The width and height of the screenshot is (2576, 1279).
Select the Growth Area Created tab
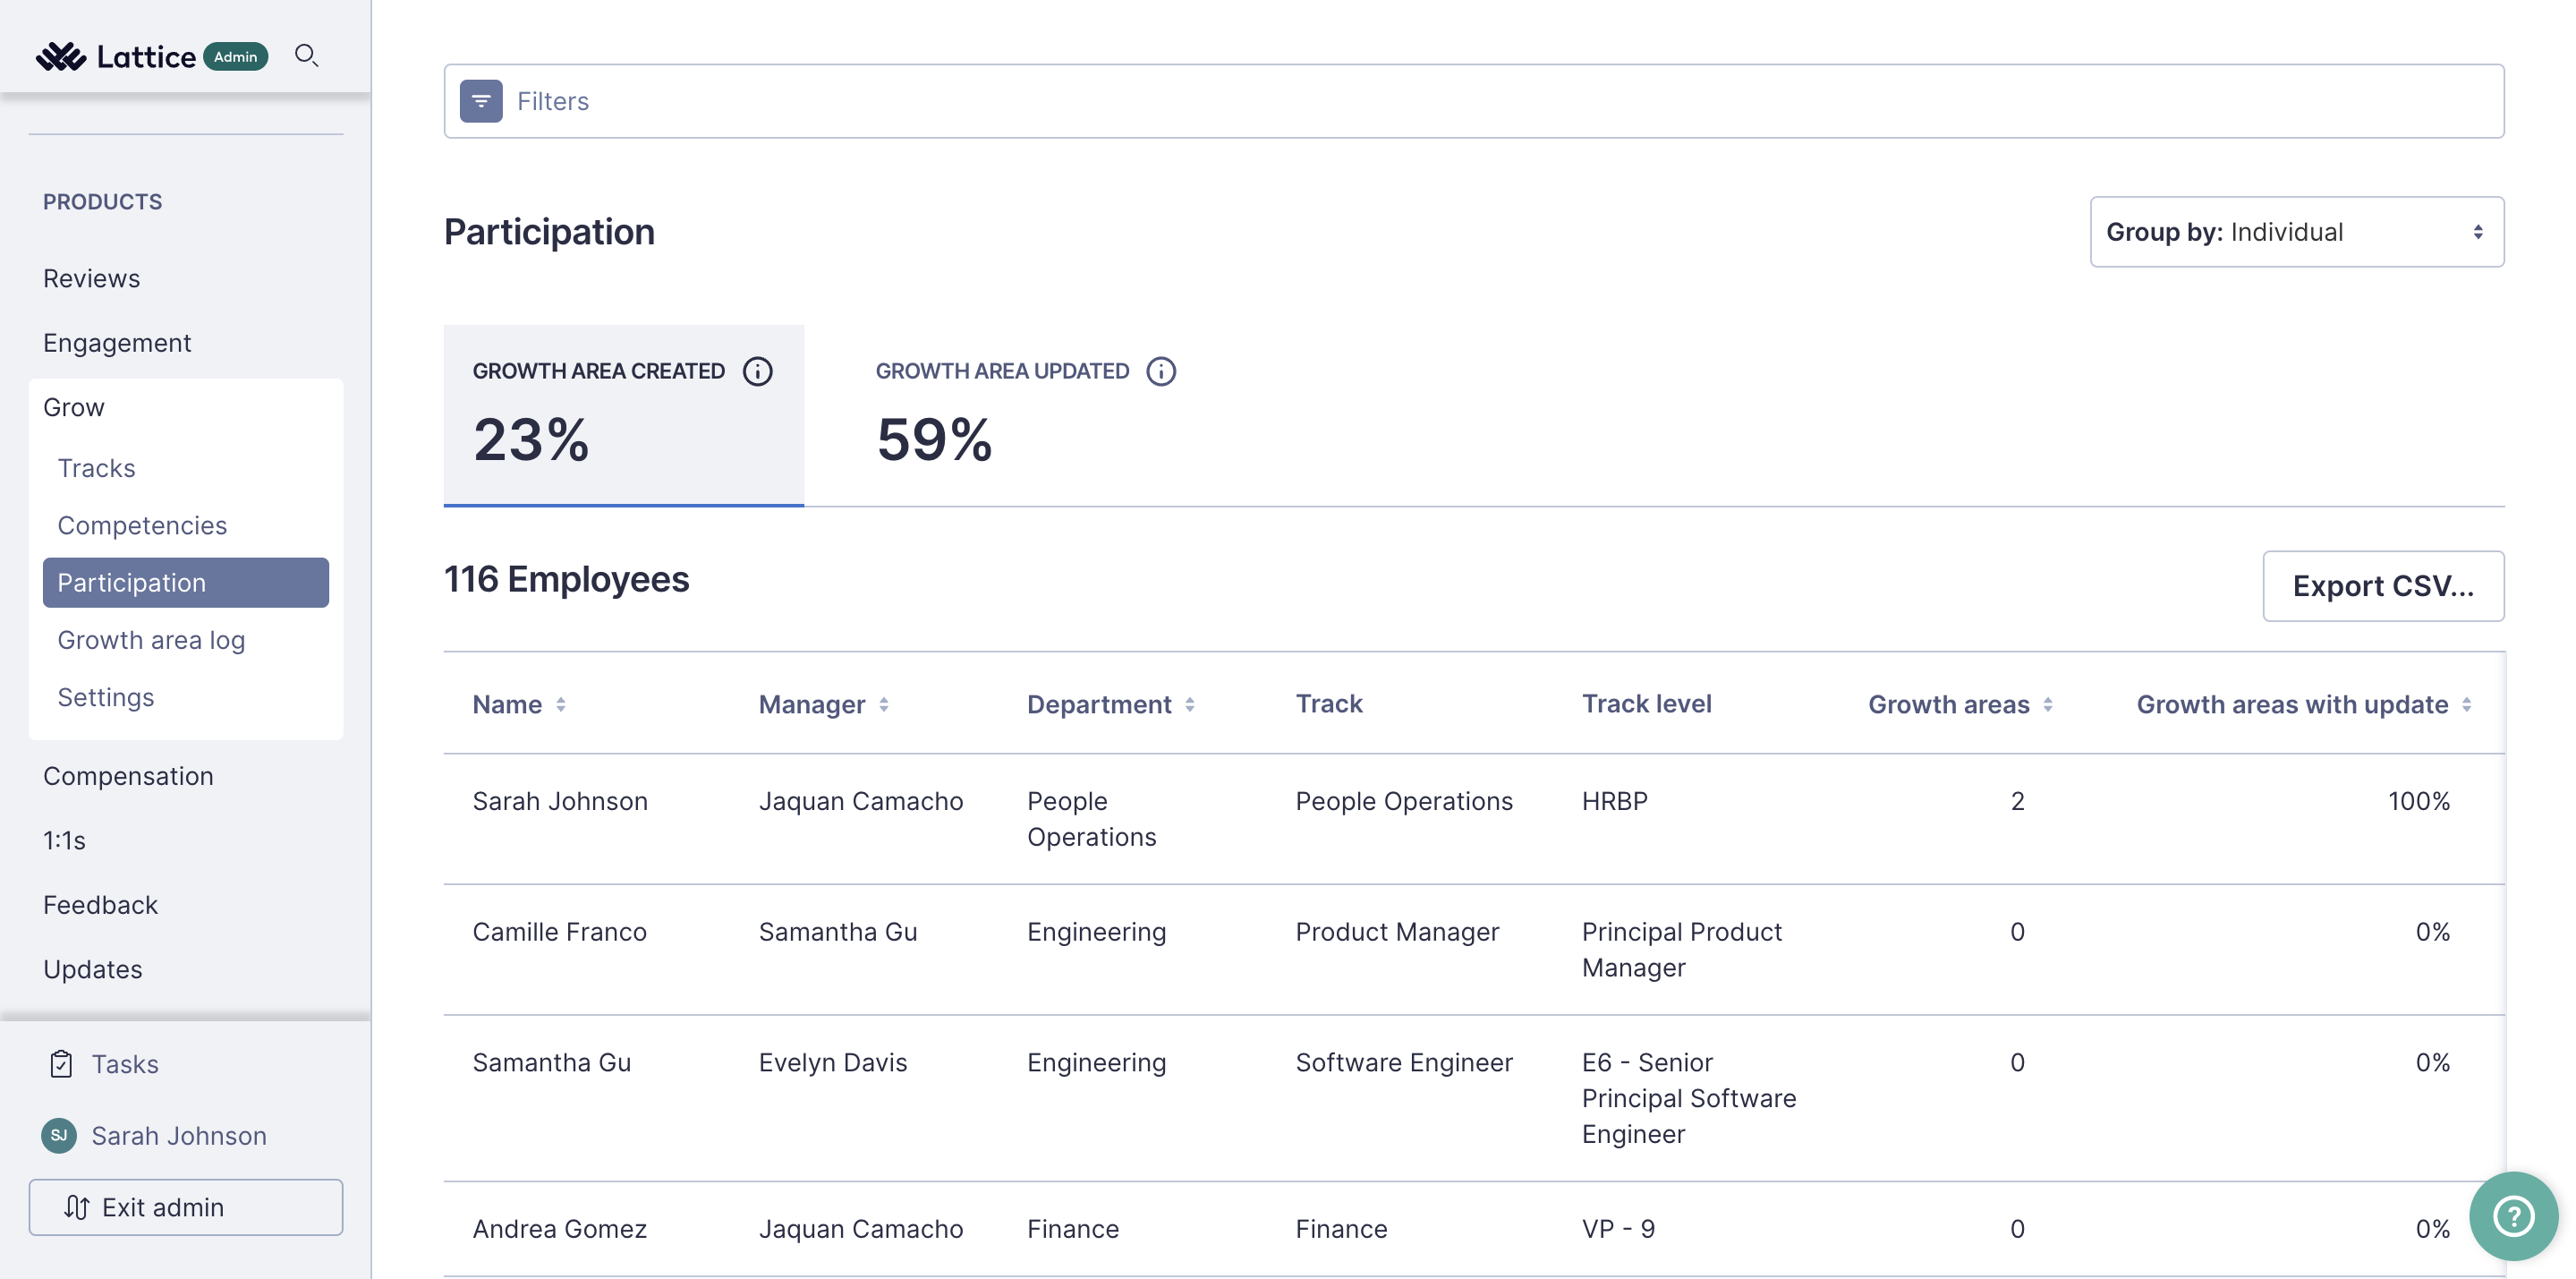624,415
